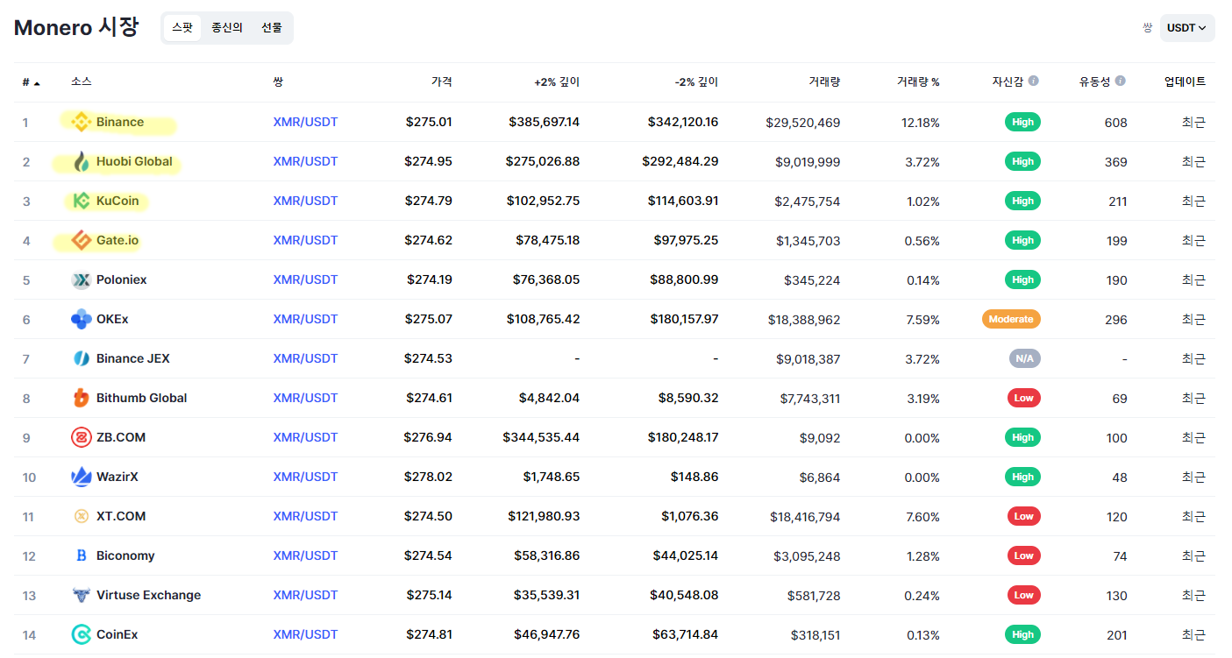
Task: Open the Binance exchange name link
Action: [120, 122]
